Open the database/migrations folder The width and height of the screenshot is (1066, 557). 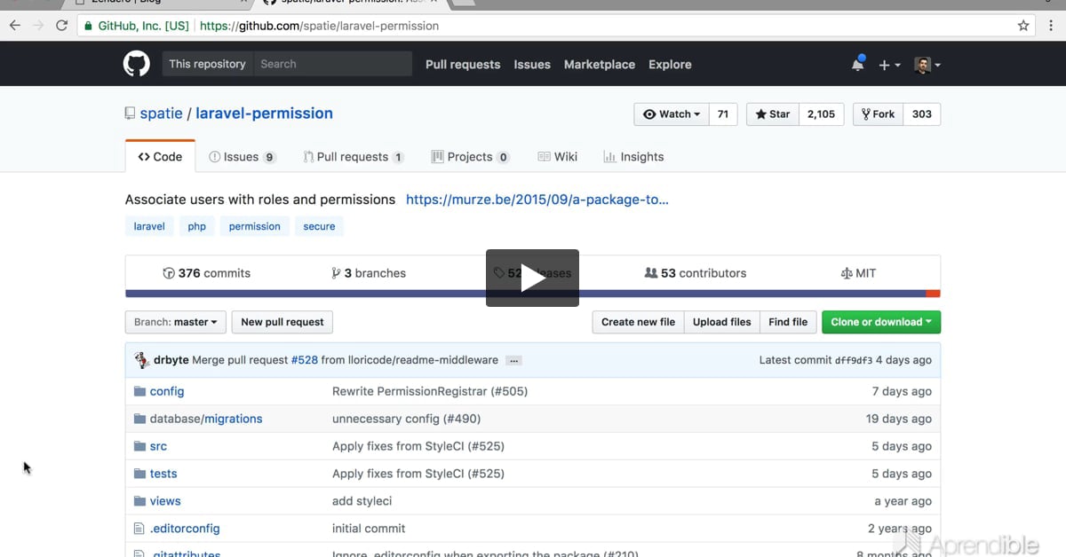206,419
